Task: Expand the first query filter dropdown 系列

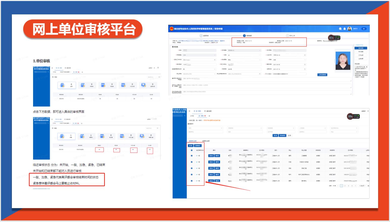Action: pyautogui.click(x=205, y=128)
